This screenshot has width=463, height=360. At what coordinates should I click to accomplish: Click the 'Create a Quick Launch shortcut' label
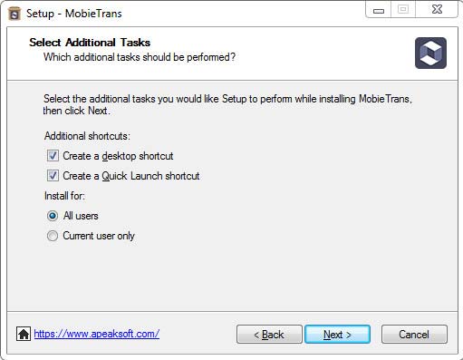coord(131,176)
